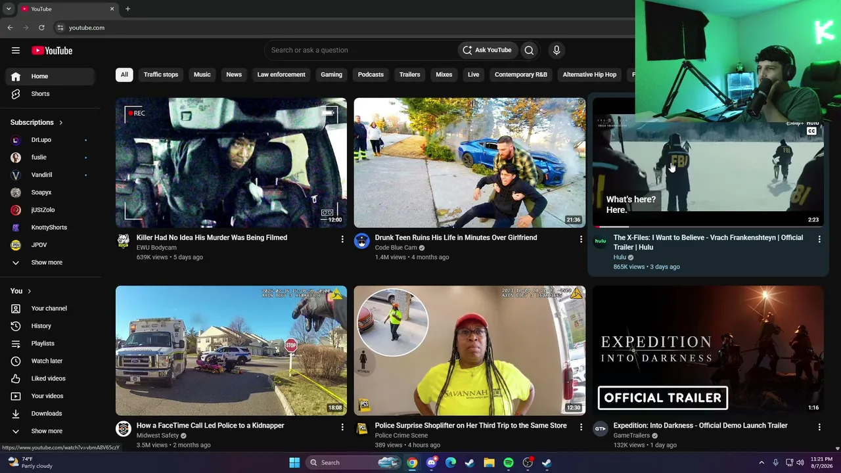Screen dimensions: 841x473
Task: Open the Police Crime Scene channel avatar
Action: 362,429
